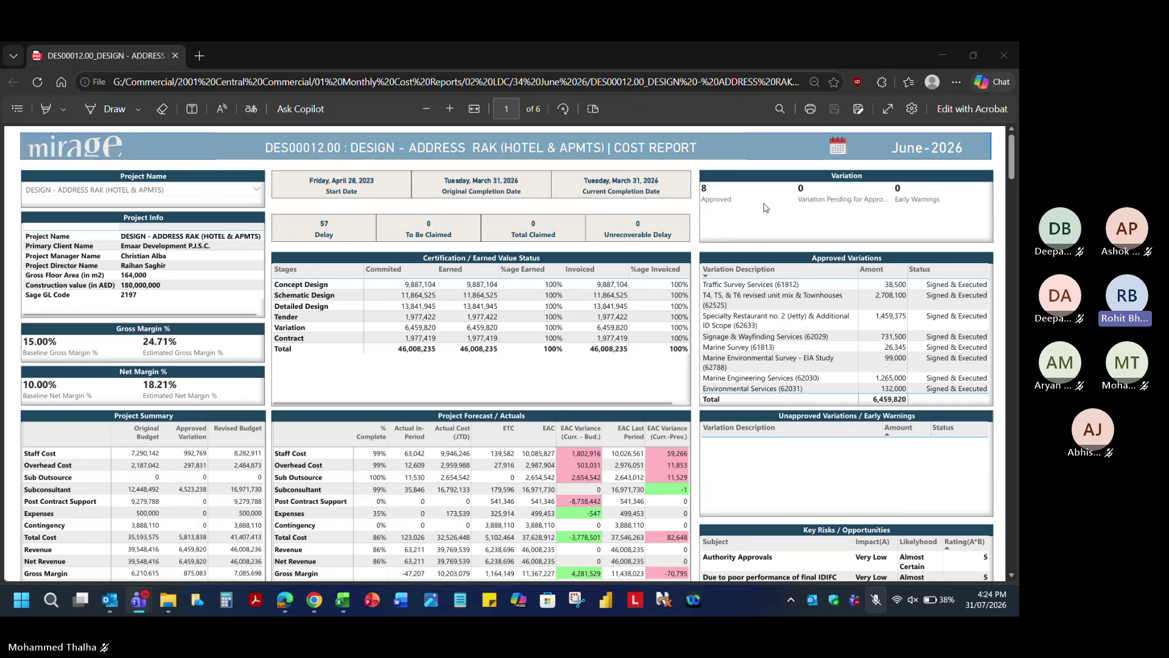1169x658 pixels.
Task: Open the PDF table of contents panel
Action: pyautogui.click(x=17, y=109)
